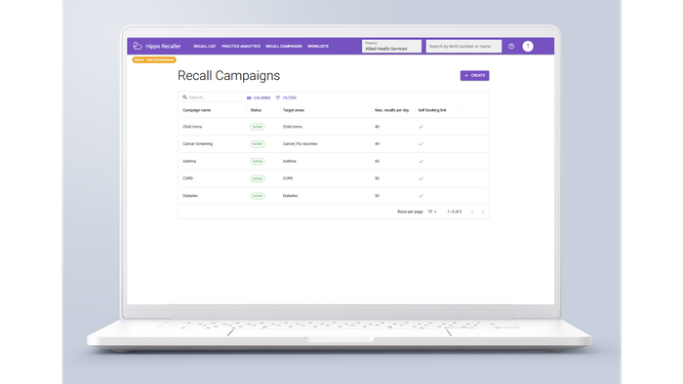Image resolution: width=683 pixels, height=384 pixels.
Task: Open the Columns selector icon
Action: click(x=249, y=97)
